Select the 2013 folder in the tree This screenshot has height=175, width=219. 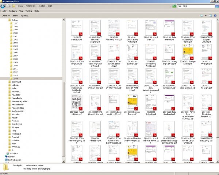coord(15,75)
